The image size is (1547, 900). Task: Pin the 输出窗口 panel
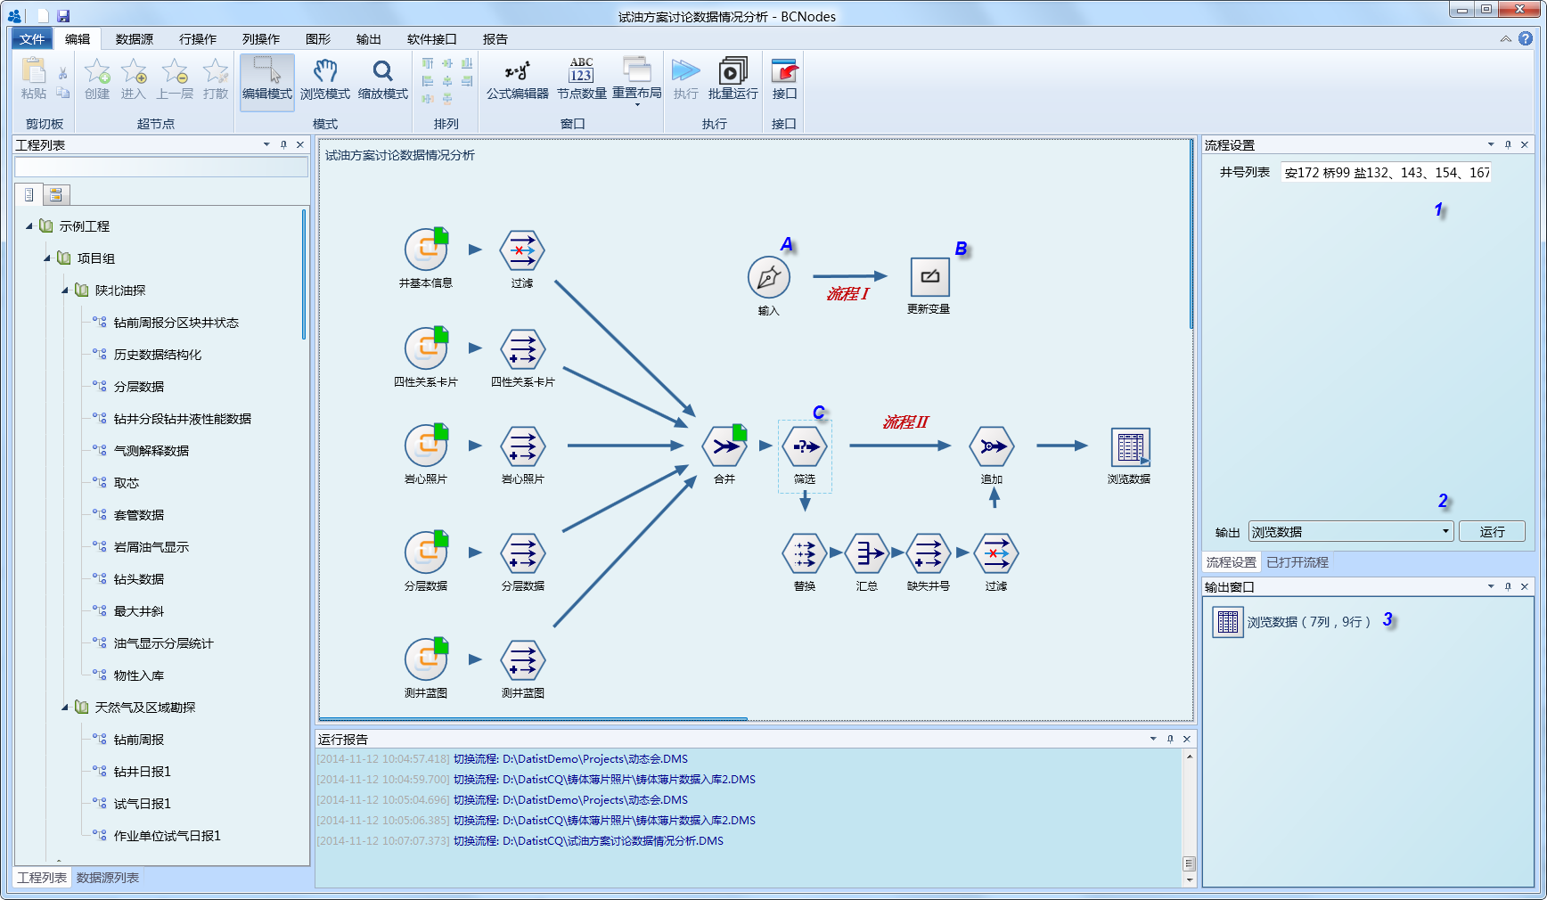(1508, 586)
